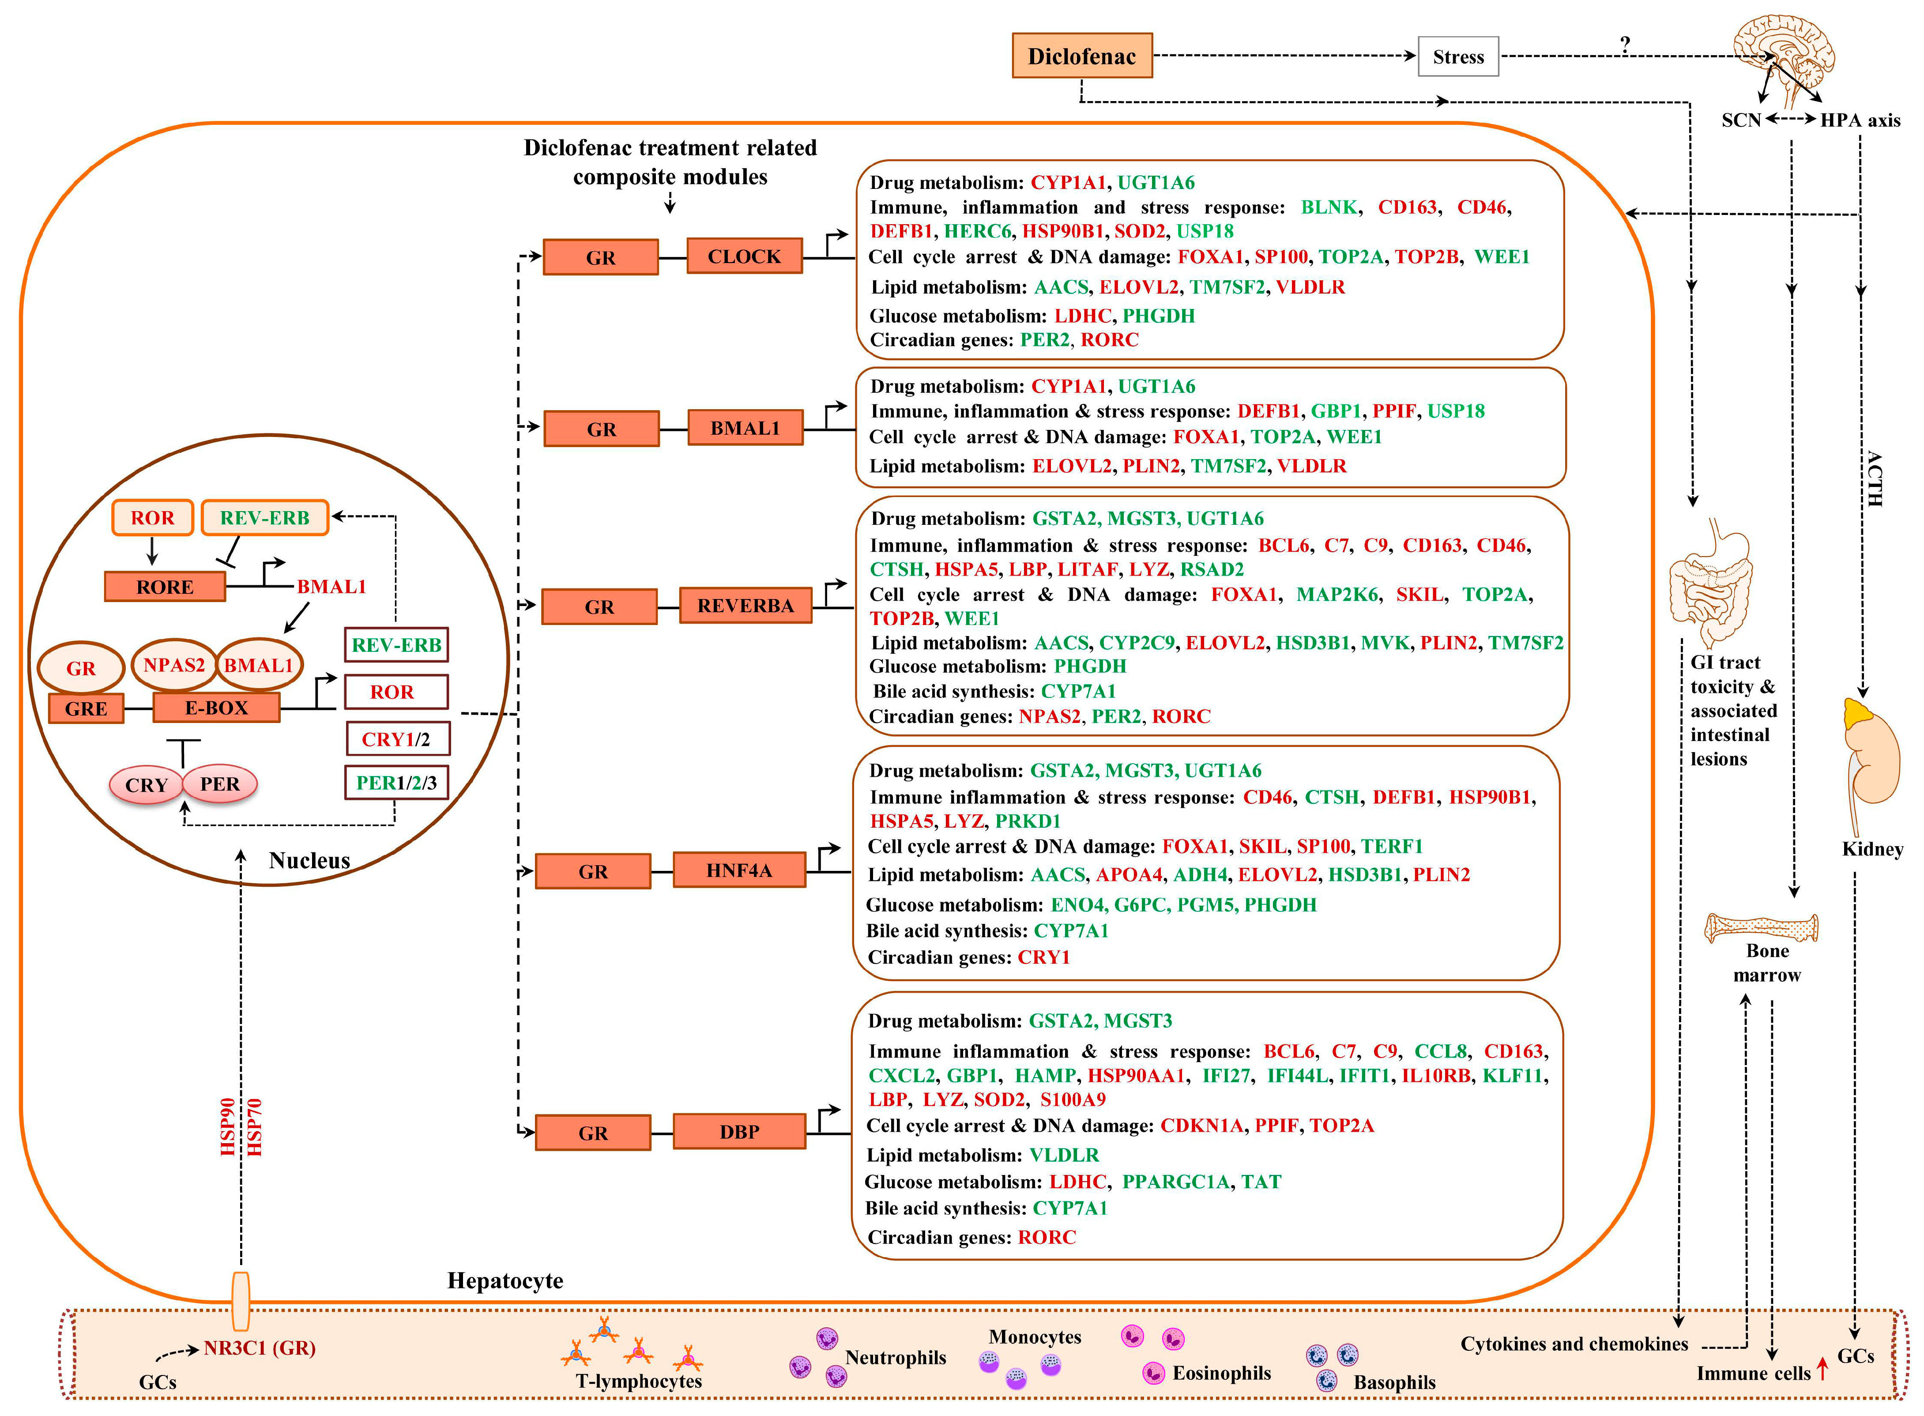Click the pink CRY oval
Viewport: 1924px width, 1416px height.
click(x=147, y=784)
